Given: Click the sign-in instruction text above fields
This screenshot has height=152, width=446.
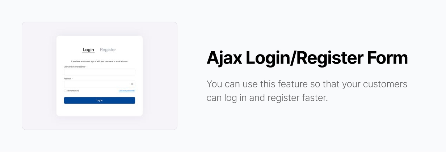Looking at the screenshot, I should click(x=100, y=61).
